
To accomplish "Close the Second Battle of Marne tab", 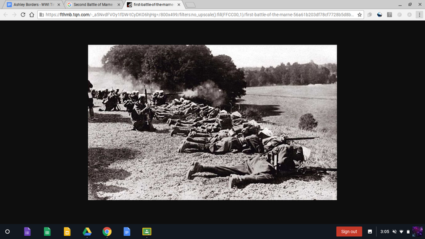I will click(119, 5).
